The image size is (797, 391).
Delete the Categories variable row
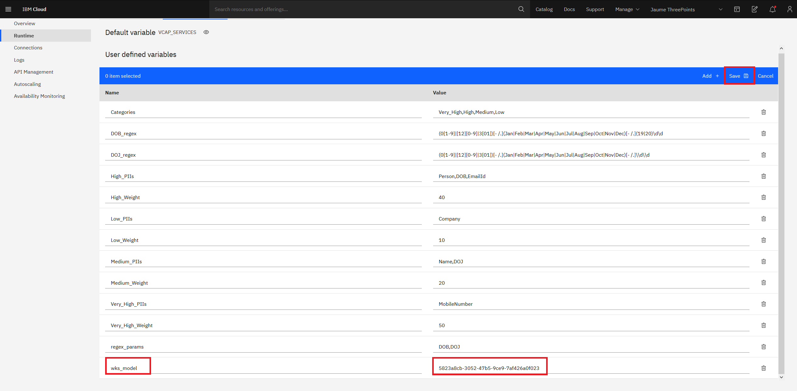click(x=763, y=112)
